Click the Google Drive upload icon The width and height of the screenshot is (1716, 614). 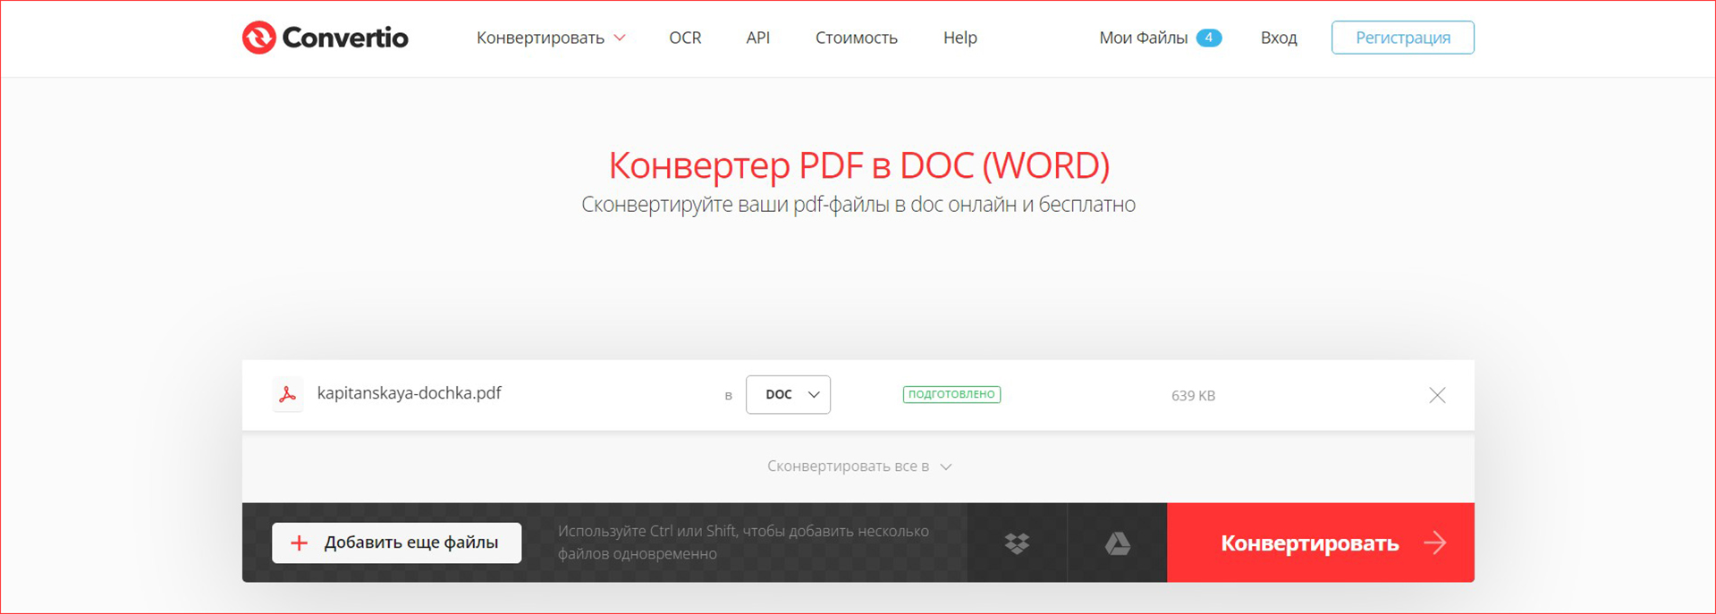tap(1117, 543)
